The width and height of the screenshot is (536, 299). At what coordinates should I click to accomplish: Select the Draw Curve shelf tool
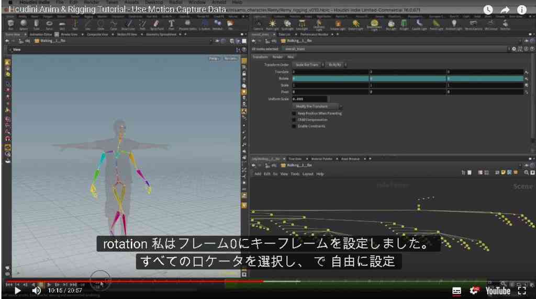point(129,25)
